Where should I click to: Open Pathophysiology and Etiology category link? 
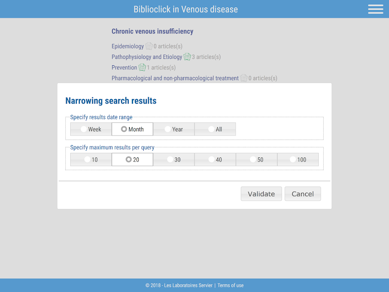(147, 57)
